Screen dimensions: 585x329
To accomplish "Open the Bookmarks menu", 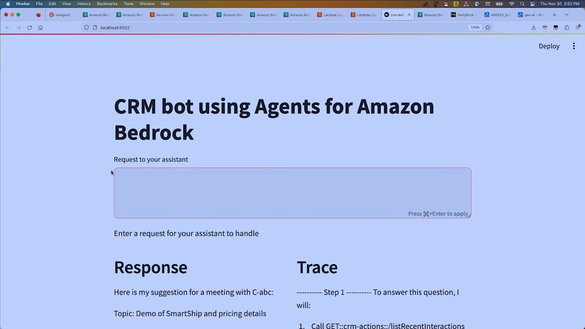I will 107,3.
